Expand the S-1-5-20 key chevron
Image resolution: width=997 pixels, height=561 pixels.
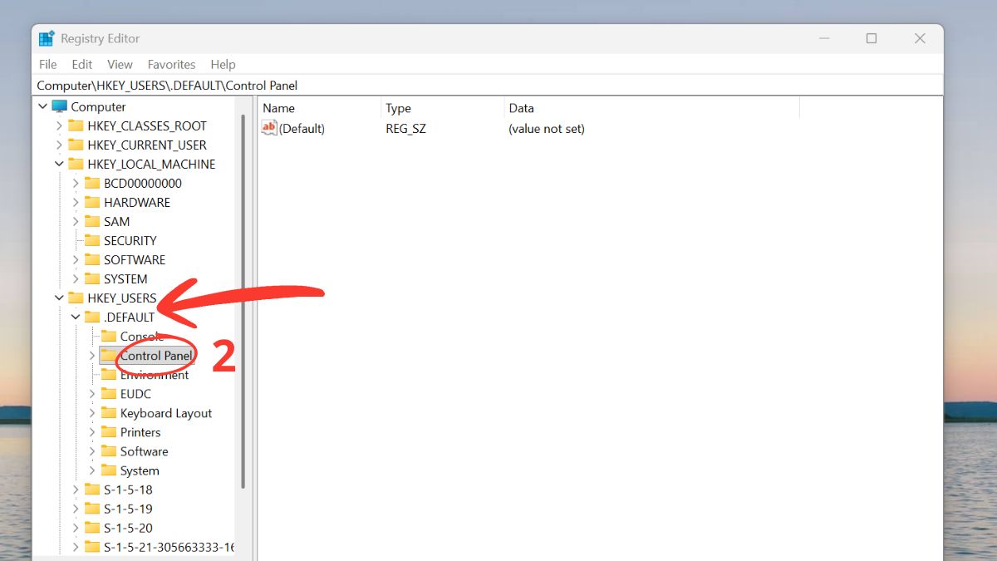click(76, 528)
